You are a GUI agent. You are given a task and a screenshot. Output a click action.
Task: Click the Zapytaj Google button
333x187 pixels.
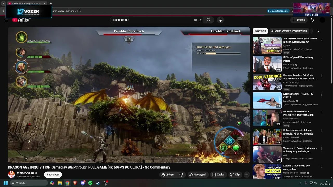click(x=278, y=11)
